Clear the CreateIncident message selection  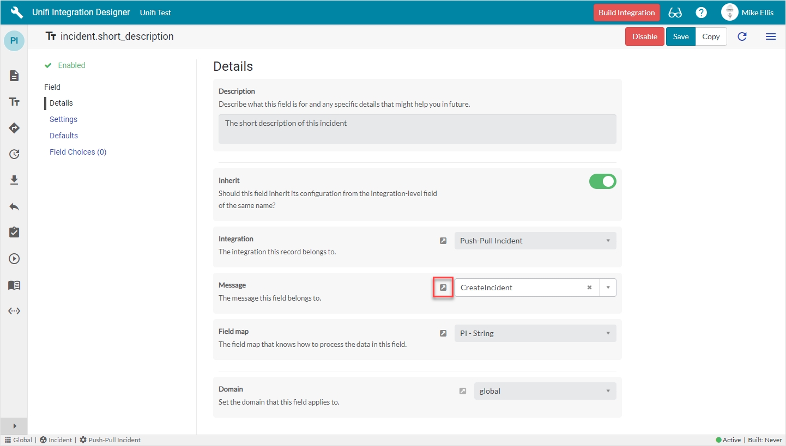pos(589,288)
